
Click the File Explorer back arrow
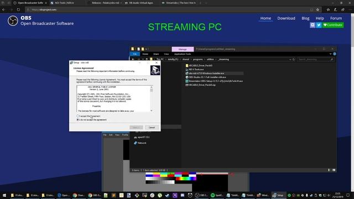point(133,59)
